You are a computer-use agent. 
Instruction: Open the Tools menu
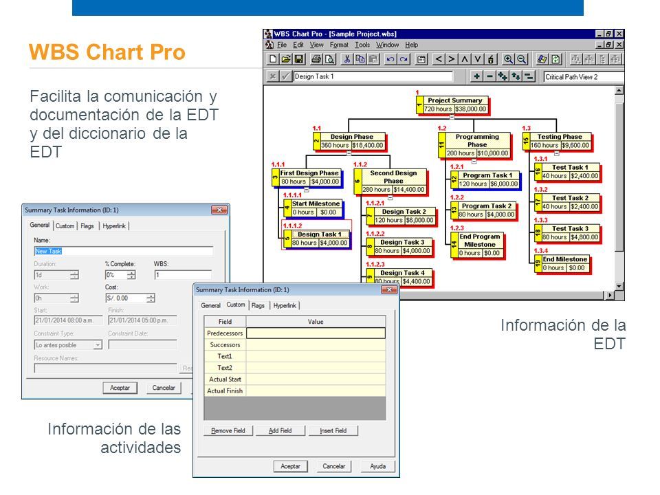click(x=362, y=45)
